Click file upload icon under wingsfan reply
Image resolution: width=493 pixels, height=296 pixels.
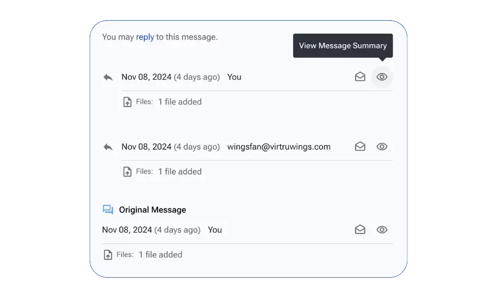pos(127,172)
